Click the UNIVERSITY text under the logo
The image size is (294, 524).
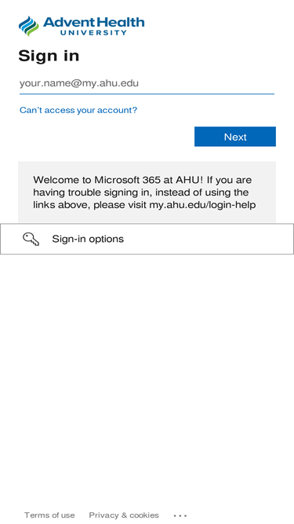coord(93,33)
